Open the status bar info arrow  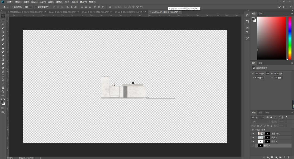pos(40,158)
